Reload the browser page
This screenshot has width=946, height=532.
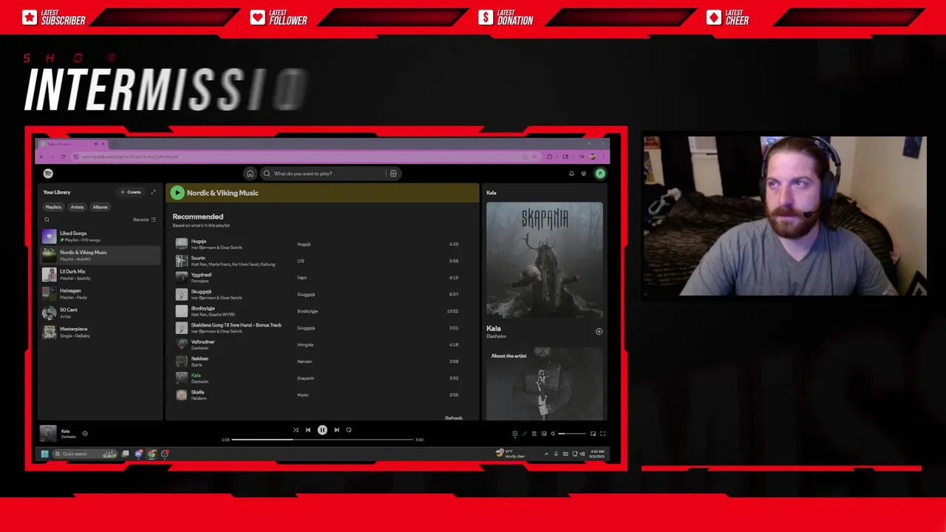point(63,157)
